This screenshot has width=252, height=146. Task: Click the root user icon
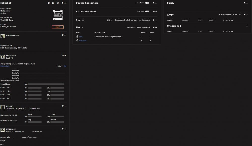point(77,36)
